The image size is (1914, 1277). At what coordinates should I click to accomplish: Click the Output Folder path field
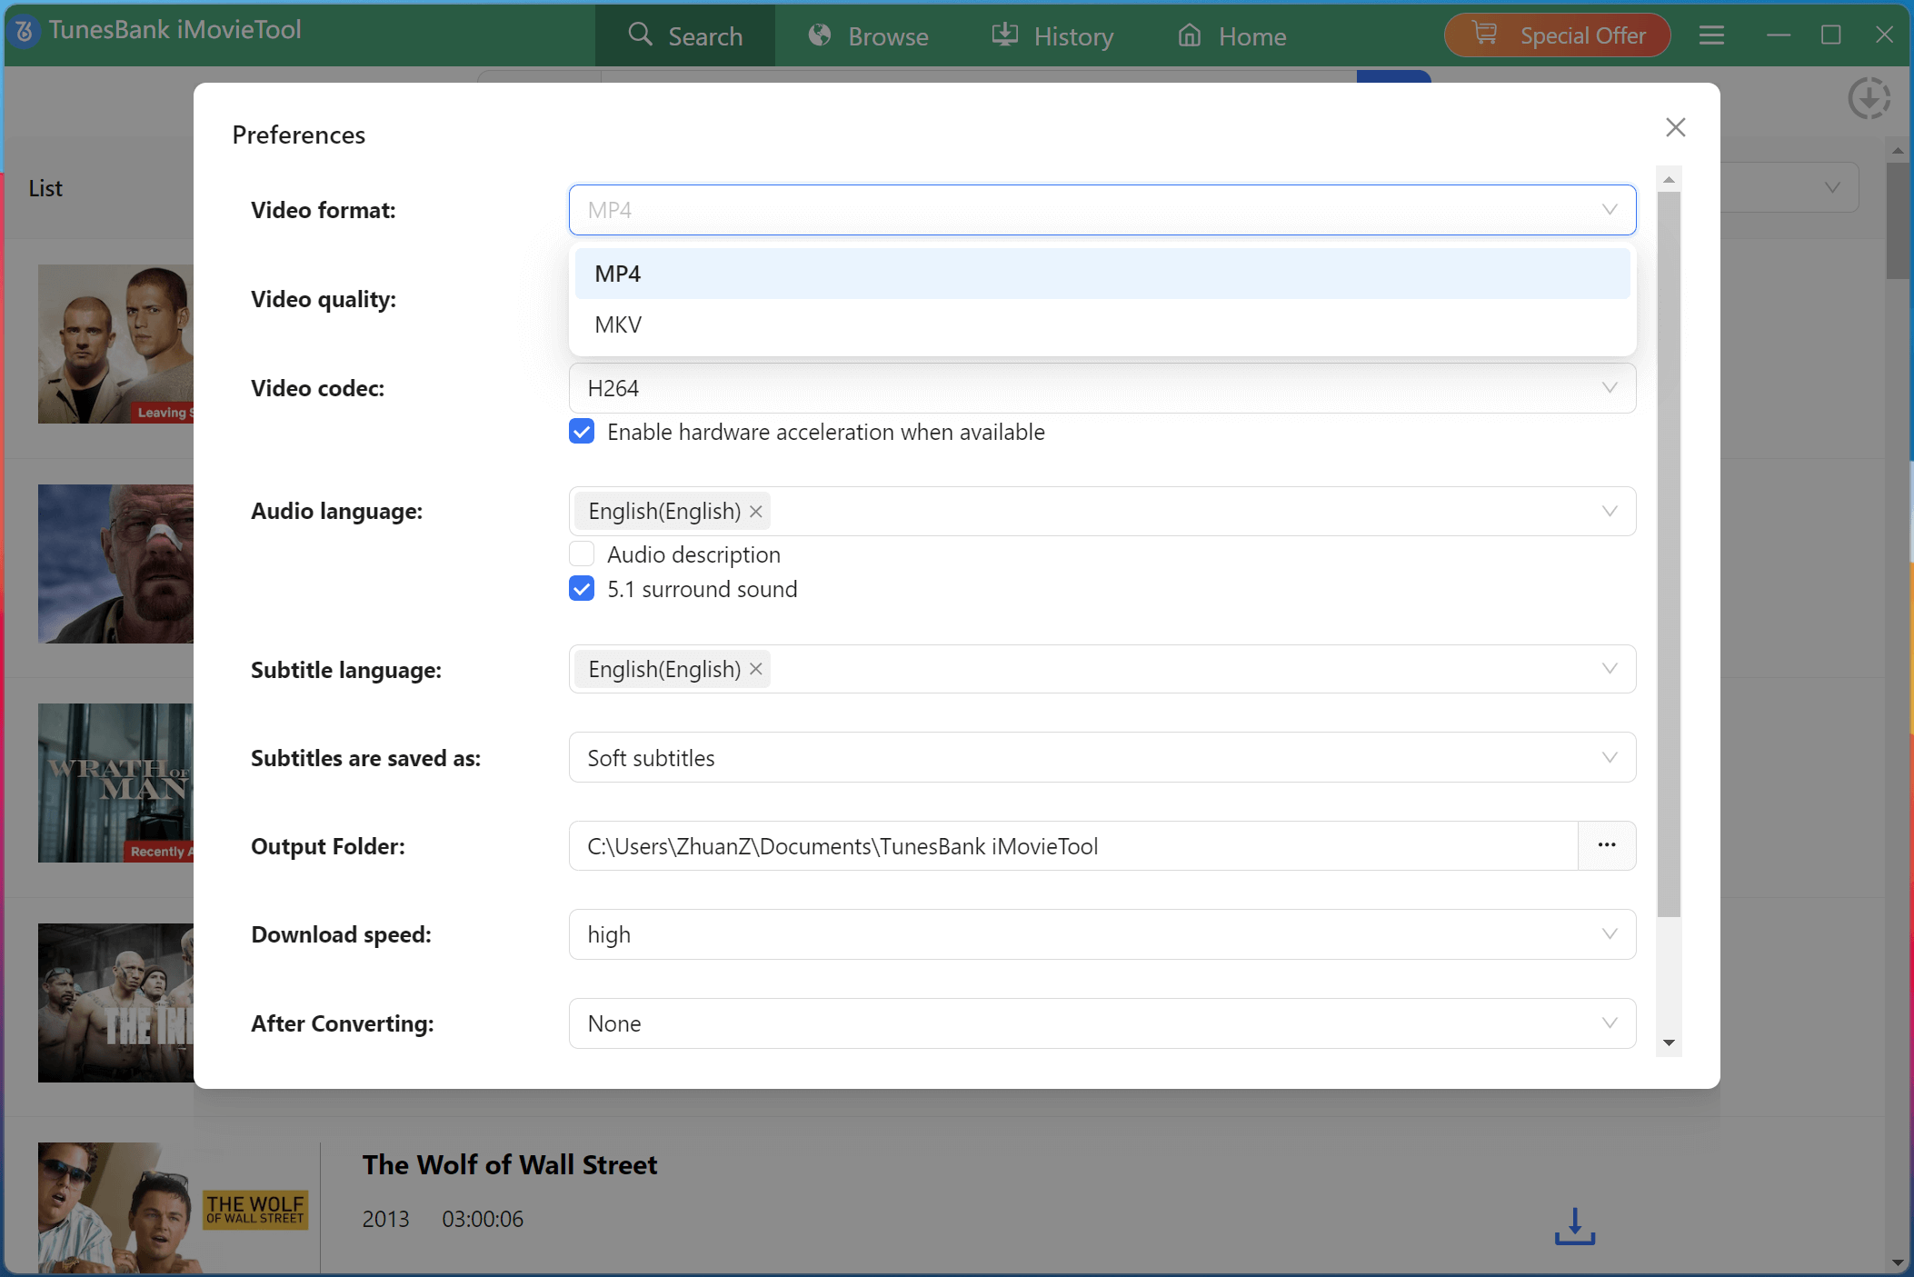(x=1072, y=845)
